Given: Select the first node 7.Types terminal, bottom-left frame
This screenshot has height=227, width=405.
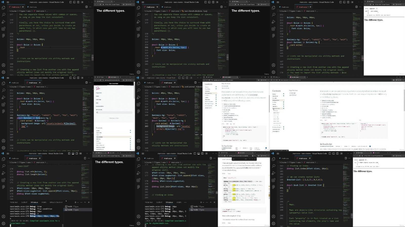Looking at the screenshot, I should coord(77,206).
